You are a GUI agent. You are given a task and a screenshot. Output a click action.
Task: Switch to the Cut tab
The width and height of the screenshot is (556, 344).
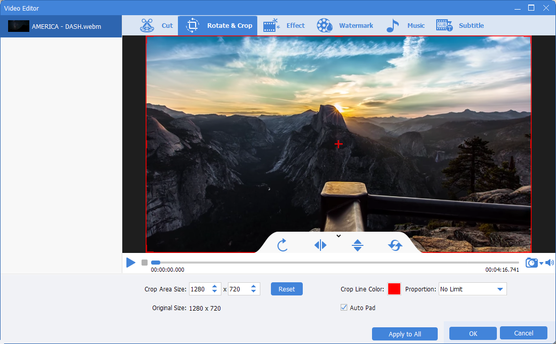click(157, 26)
